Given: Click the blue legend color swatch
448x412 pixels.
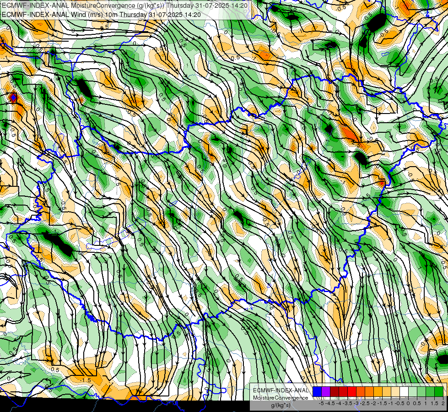Looking at the screenshot, I should (317, 391).
